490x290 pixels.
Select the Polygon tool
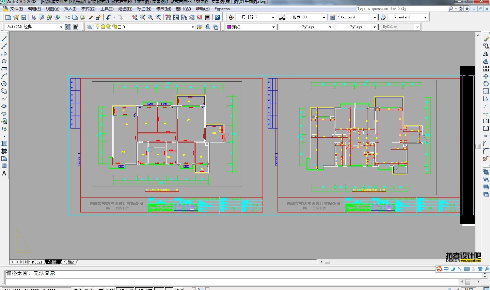[4, 61]
